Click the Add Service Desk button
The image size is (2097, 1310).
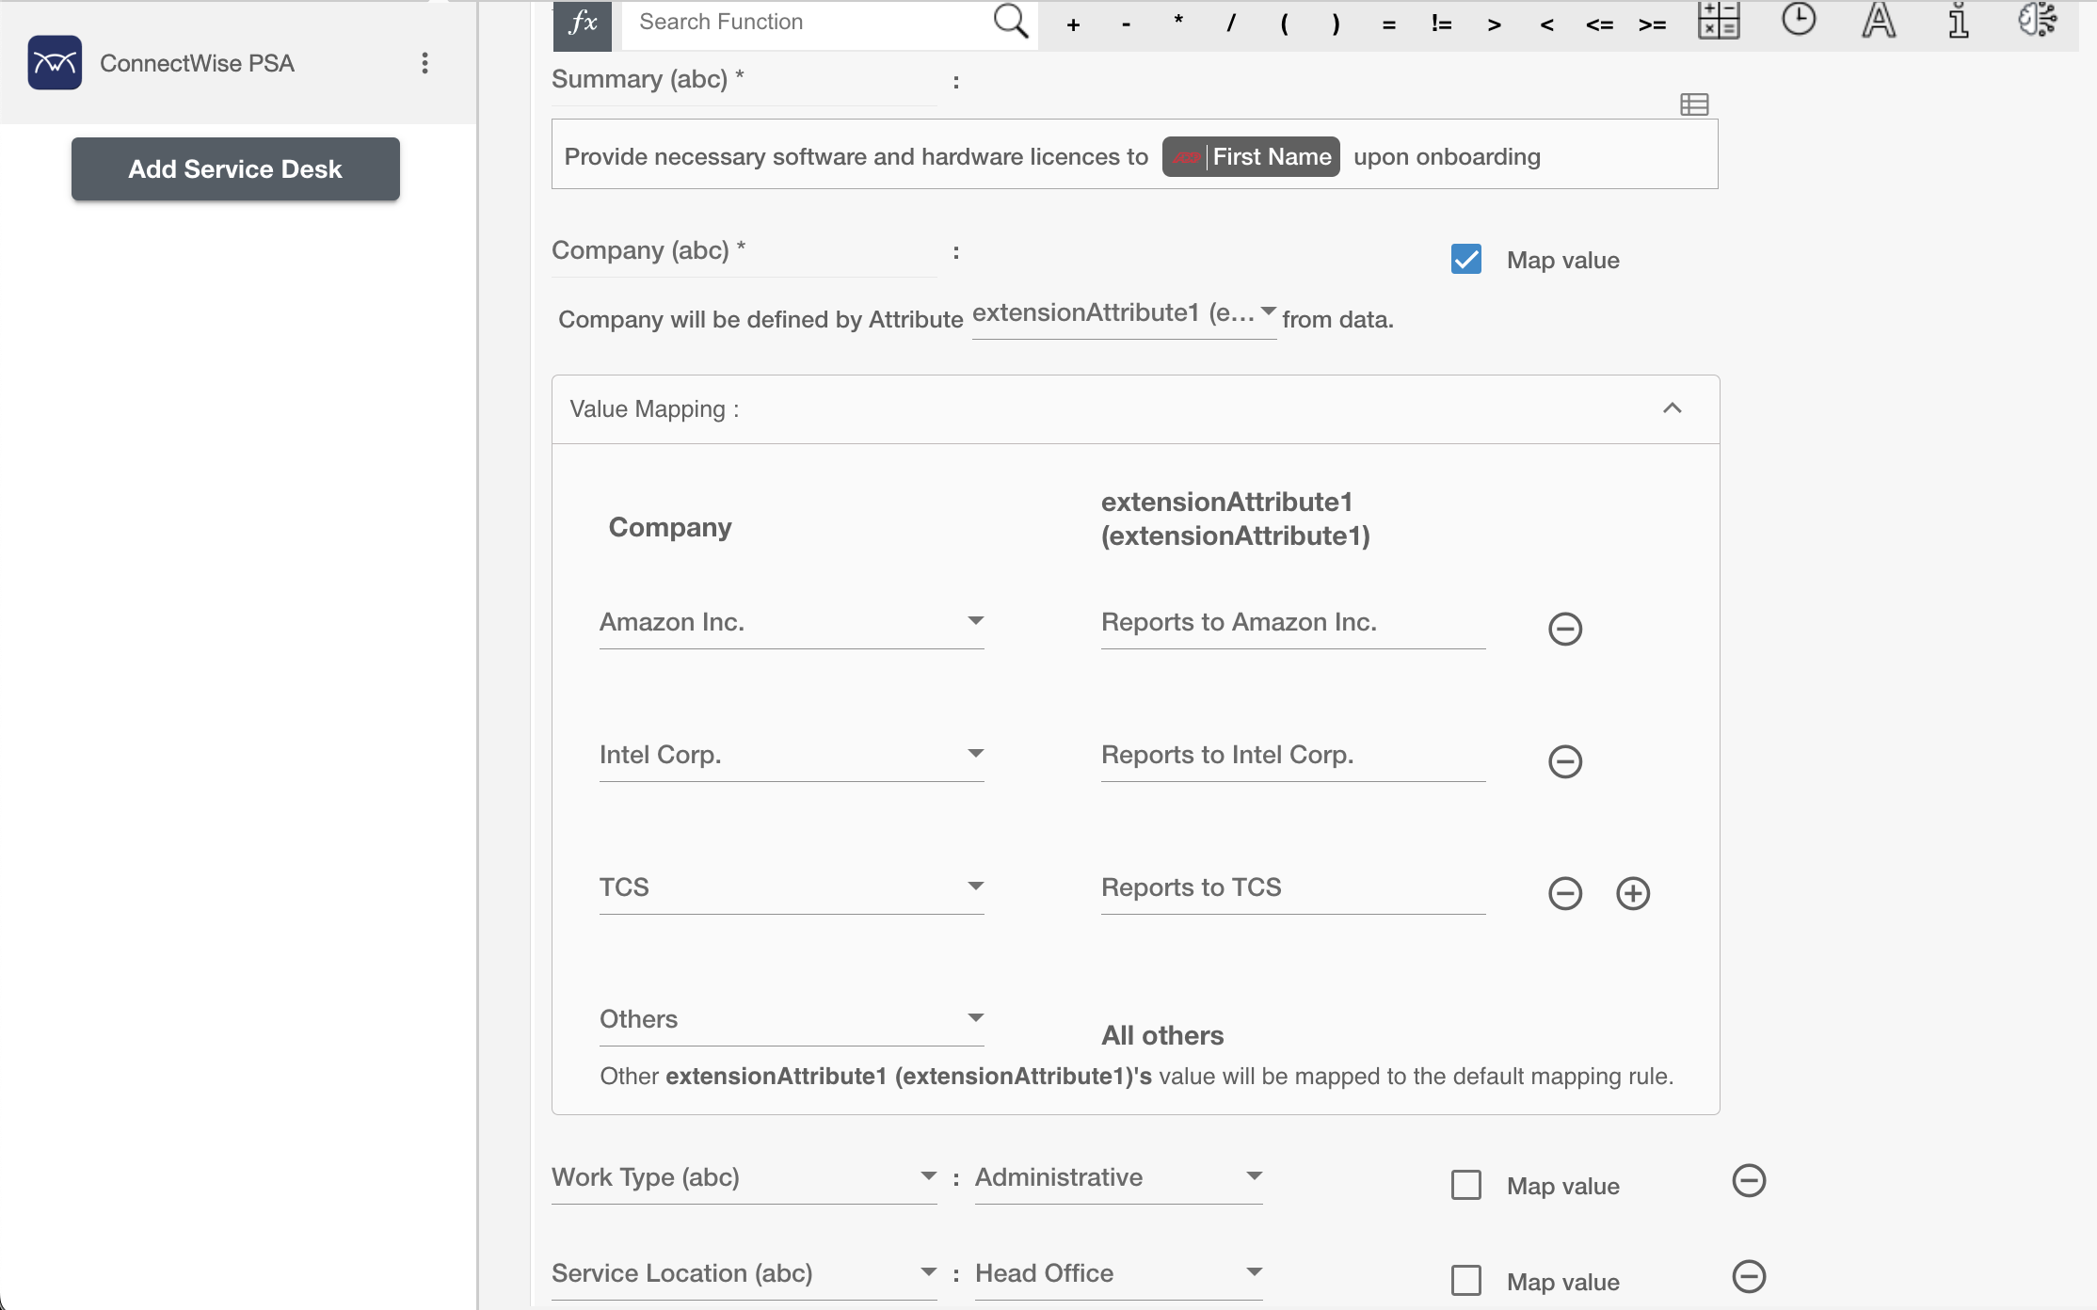pos(235,169)
